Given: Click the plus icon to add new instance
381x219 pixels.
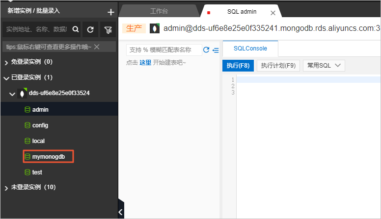Looking at the screenshot, I should pyautogui.click(x=111, y=12).
